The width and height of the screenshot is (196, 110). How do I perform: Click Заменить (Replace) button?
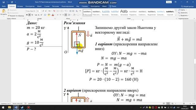coord(183,13)
